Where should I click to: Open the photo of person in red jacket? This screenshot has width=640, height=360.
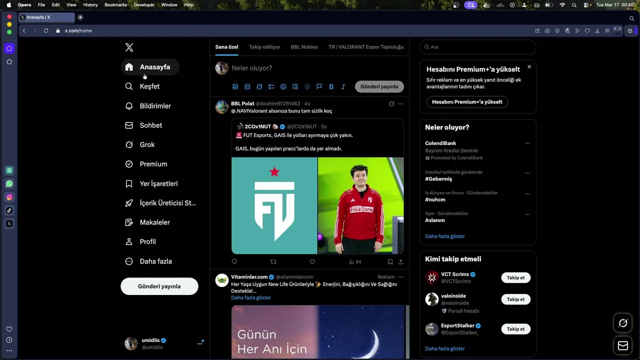point(361,205)
